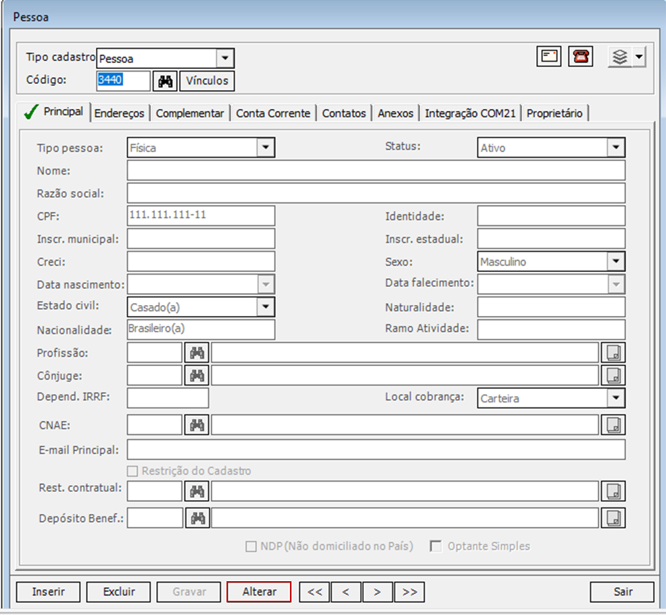The image size is (666, 615).
Task: Click the Inscr. municipal input field
Action: click(x=201, y=239)
